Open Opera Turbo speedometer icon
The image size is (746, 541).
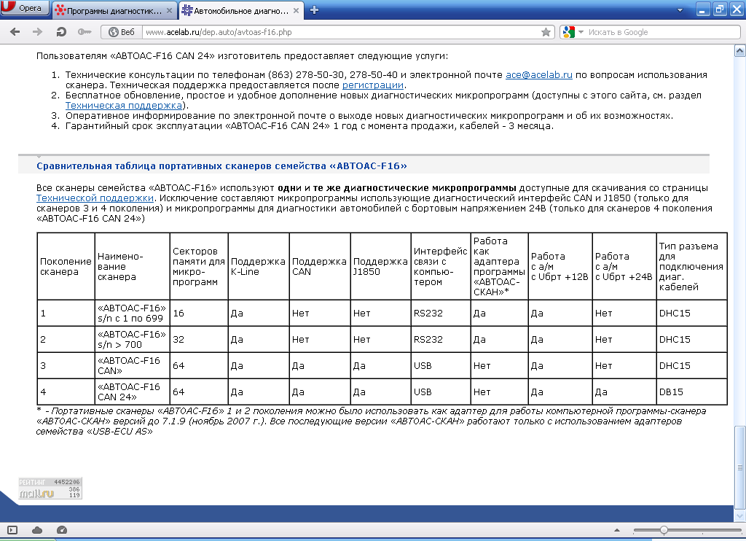tap(62, 530)
